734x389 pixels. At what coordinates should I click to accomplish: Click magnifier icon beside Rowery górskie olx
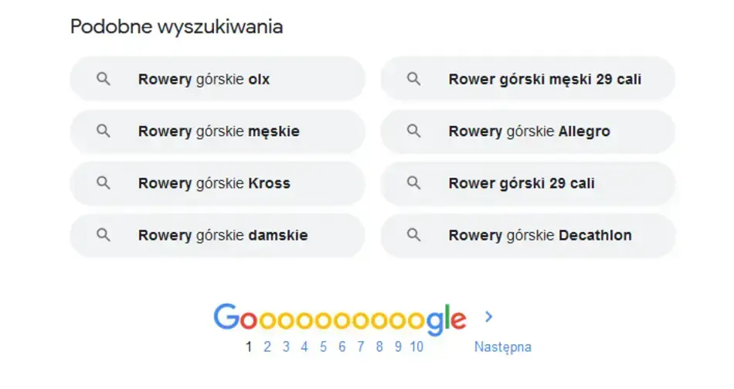tap(104, 79)
